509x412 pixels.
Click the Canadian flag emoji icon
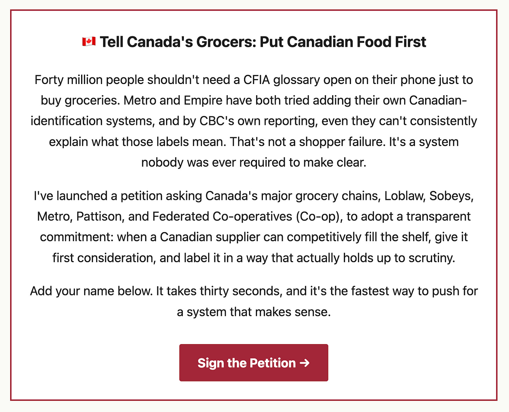(89, 42)
